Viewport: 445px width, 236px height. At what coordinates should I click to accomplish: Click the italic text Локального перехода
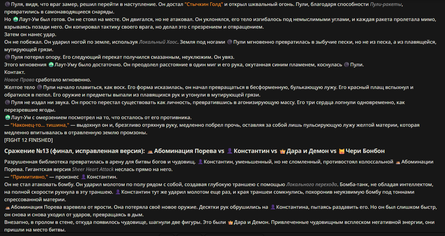(x=312, y=184)
